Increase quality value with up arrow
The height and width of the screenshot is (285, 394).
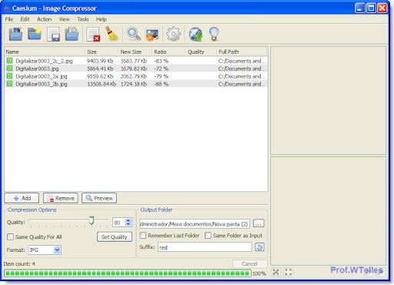point(129,220)
